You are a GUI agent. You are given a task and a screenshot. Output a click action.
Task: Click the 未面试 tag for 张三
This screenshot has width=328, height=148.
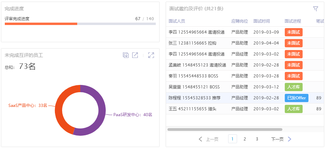[x=293, y=43]
